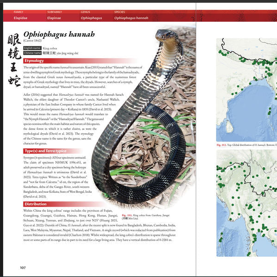The image size is (277, 277).
Task: Click the bottom distribution map with green dots
Action: (246, 203)
